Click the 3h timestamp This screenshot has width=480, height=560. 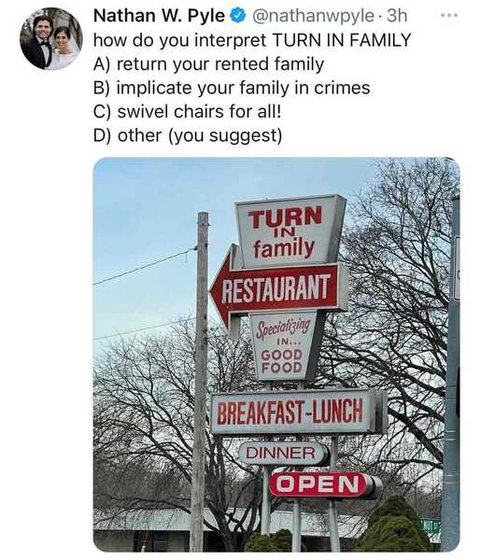(397, 16)
